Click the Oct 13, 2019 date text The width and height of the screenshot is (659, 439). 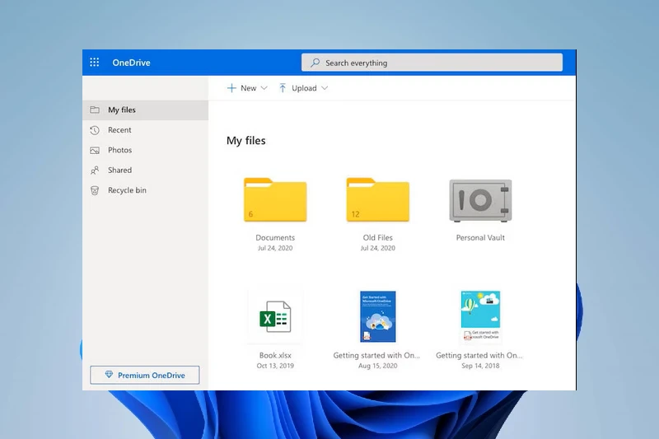click(x=275, y=366)
